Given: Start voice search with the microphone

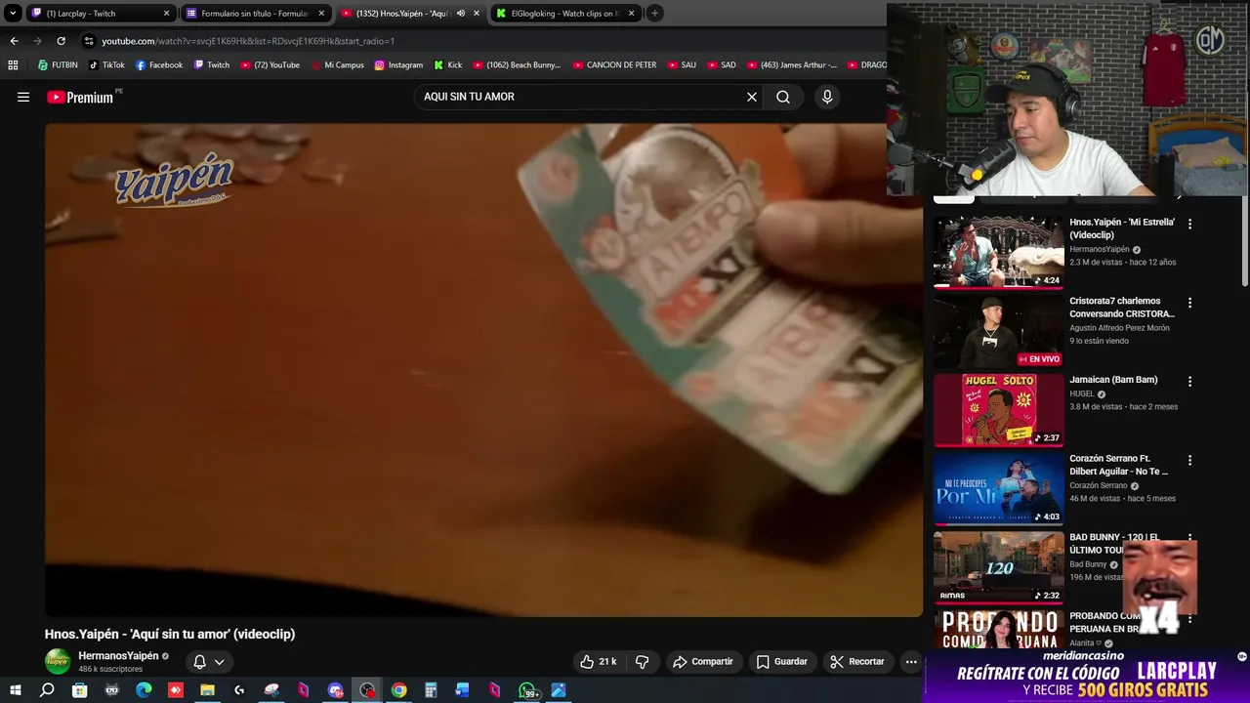Looking at the screenshot, I should pyautogui.click(x=827, y=97).
